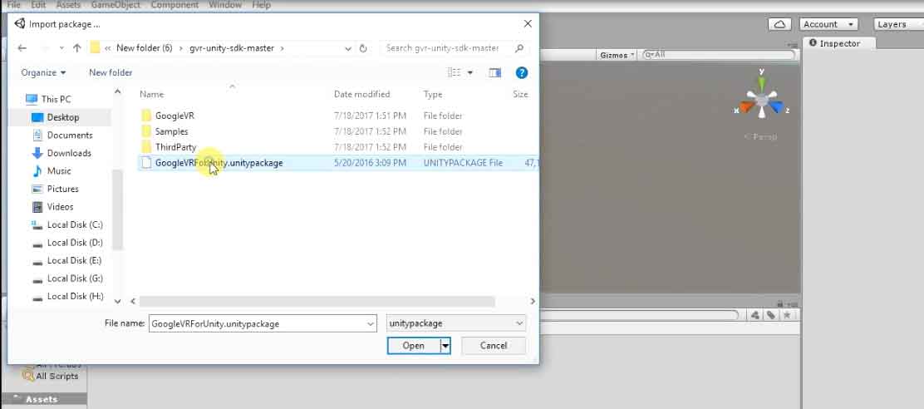Expand the Open button split arrow

pos(445,346)
